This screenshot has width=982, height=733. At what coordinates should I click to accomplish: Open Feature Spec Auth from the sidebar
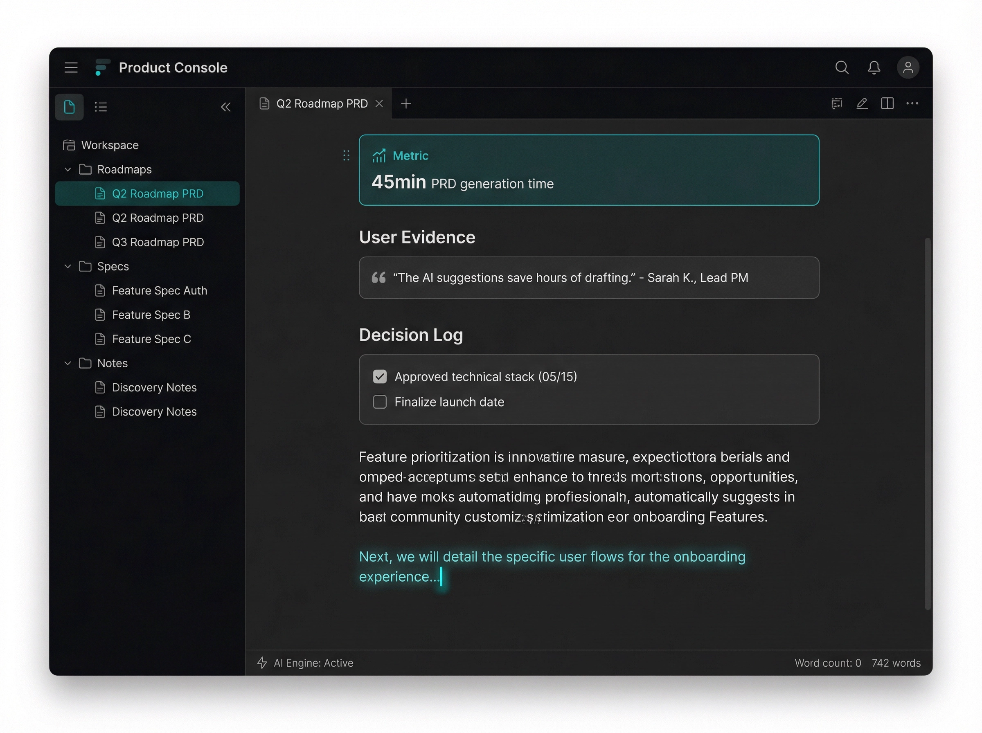click(x=159, y=290)
